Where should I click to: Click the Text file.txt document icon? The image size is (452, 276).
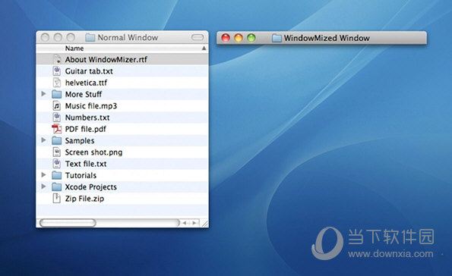(x=57, y=164)
